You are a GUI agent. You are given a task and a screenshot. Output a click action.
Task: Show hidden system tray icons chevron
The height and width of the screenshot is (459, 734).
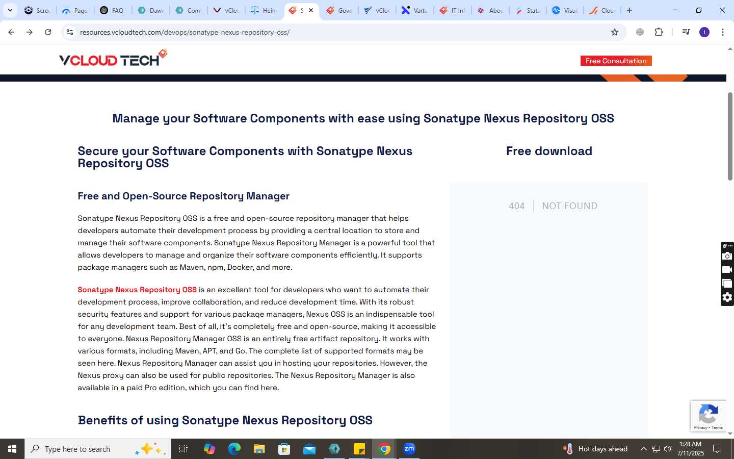tap(643, 449)
